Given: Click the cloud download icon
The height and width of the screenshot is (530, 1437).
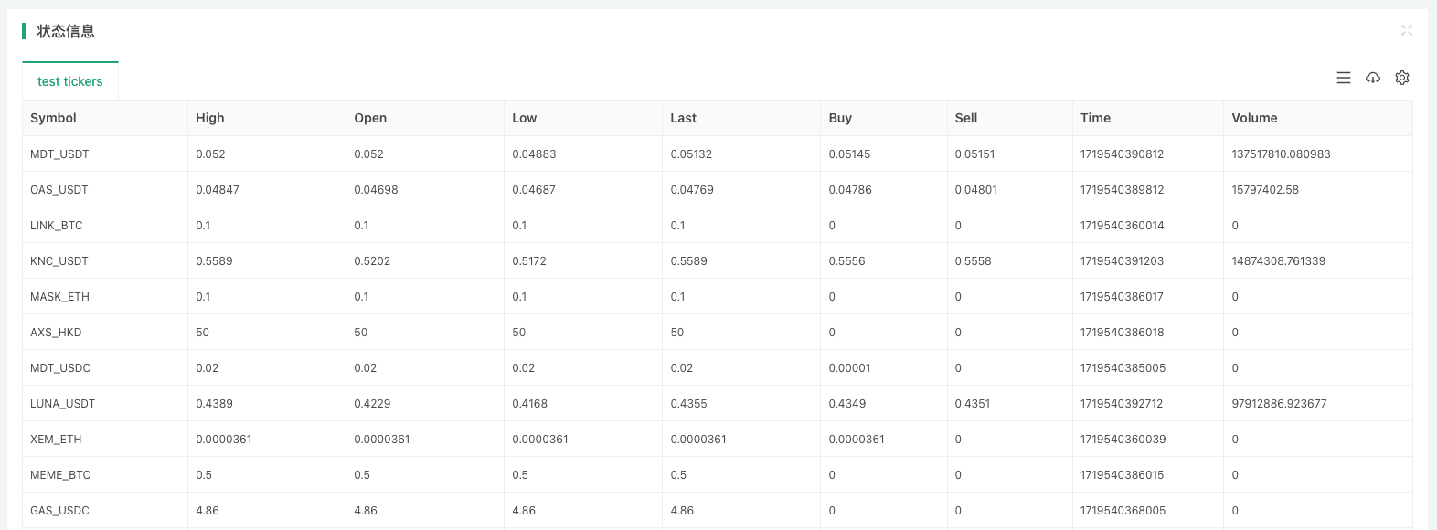Looking at the screenshot, I should tap(1372, 78).
